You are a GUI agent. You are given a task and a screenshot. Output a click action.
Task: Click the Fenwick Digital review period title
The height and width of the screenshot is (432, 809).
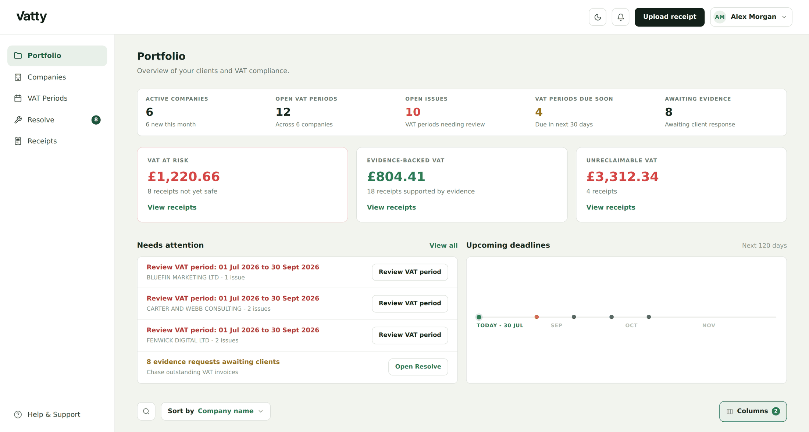click(233, 330)
